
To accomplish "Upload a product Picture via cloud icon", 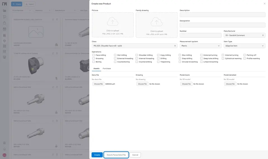I will pos(113,22).
